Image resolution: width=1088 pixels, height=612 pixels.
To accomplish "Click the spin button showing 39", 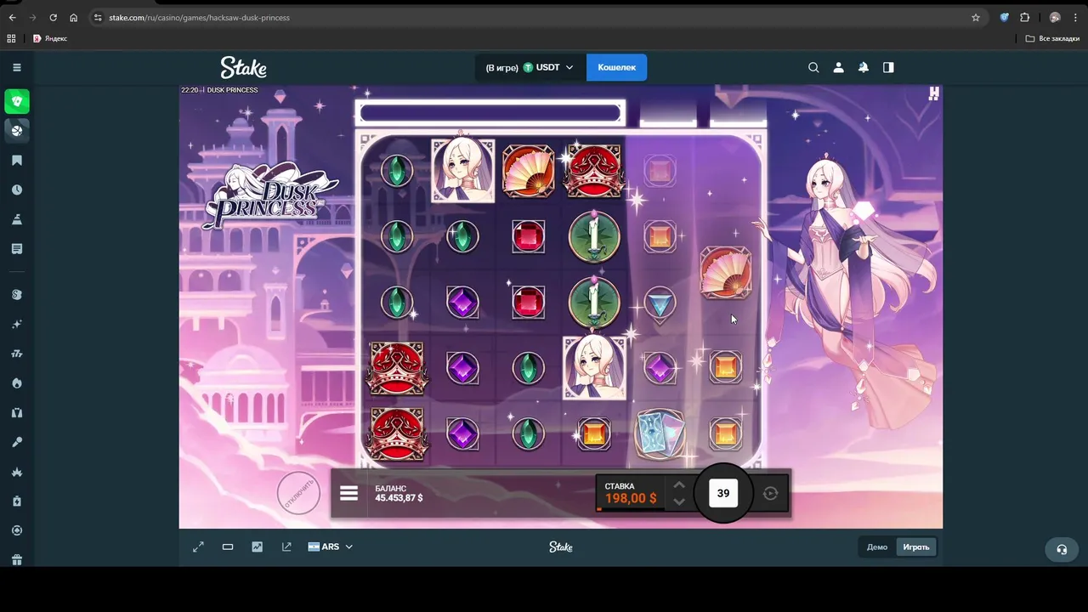I will [x=723, y=493].
